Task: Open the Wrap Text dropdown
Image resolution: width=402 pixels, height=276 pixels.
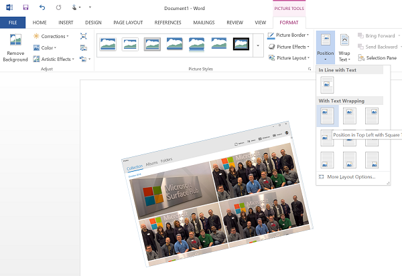Action: [x=344, y=47]
